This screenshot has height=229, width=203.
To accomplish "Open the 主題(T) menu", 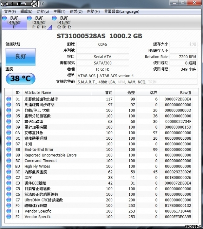I will 59,11.
